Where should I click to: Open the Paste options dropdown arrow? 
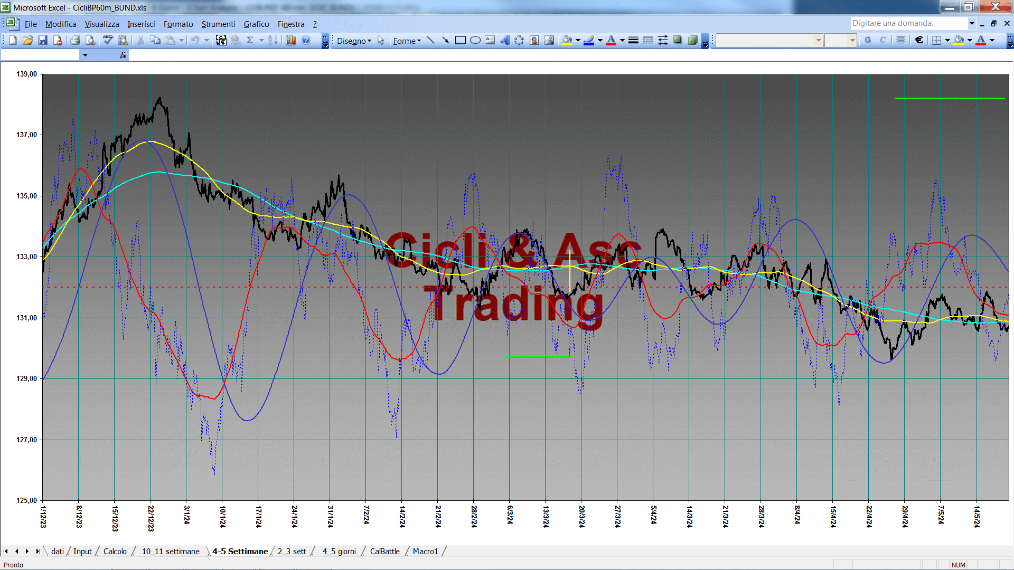(x=181, y=40)
